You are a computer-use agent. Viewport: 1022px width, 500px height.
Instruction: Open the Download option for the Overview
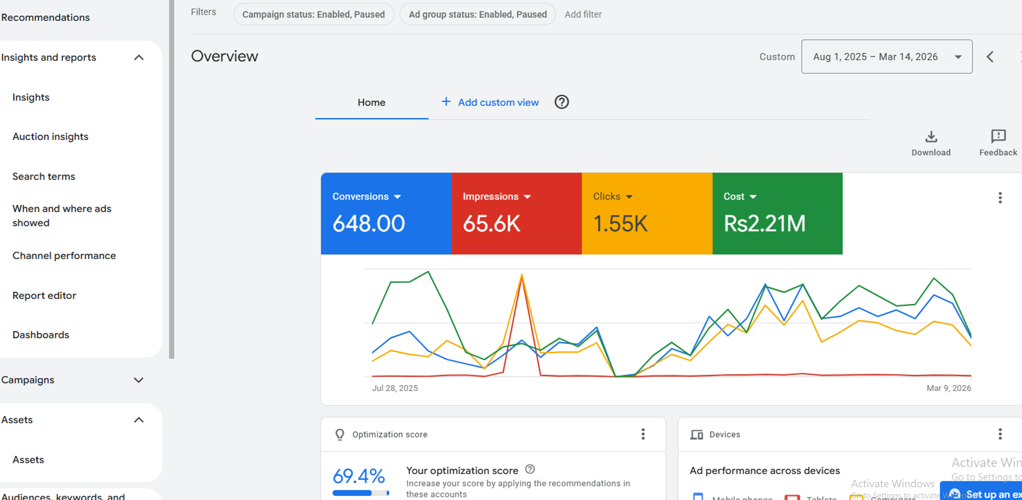pos(930,143)
